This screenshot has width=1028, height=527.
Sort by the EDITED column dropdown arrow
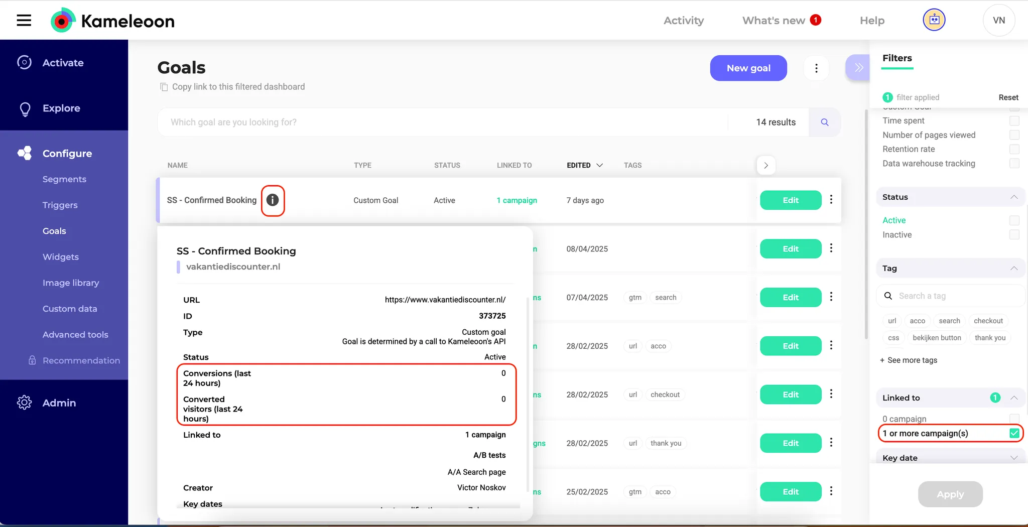click(x=599, y=165)
